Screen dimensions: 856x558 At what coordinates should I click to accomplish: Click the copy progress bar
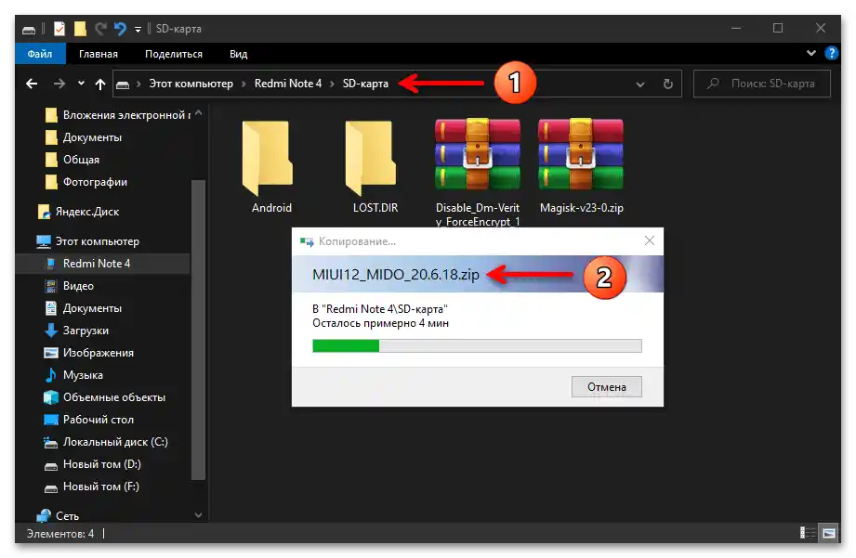pos(477,345)
